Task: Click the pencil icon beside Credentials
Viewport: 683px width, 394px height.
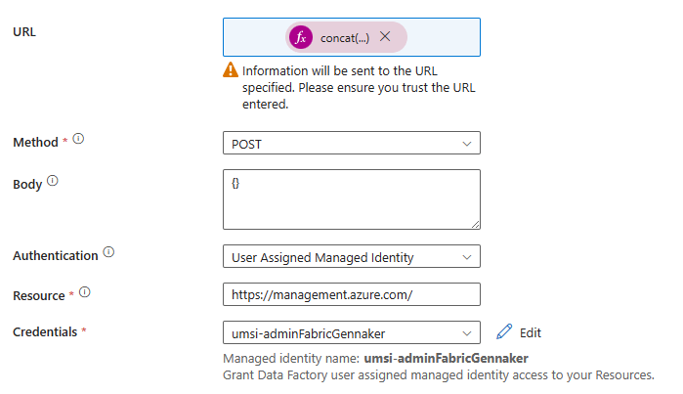Action: pyautogui.click(x=504, y=332)
